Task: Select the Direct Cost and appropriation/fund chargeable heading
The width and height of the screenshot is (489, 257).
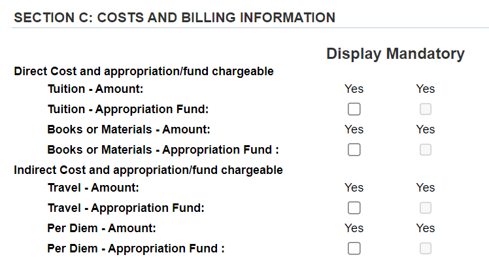Action: click(144, 71)
